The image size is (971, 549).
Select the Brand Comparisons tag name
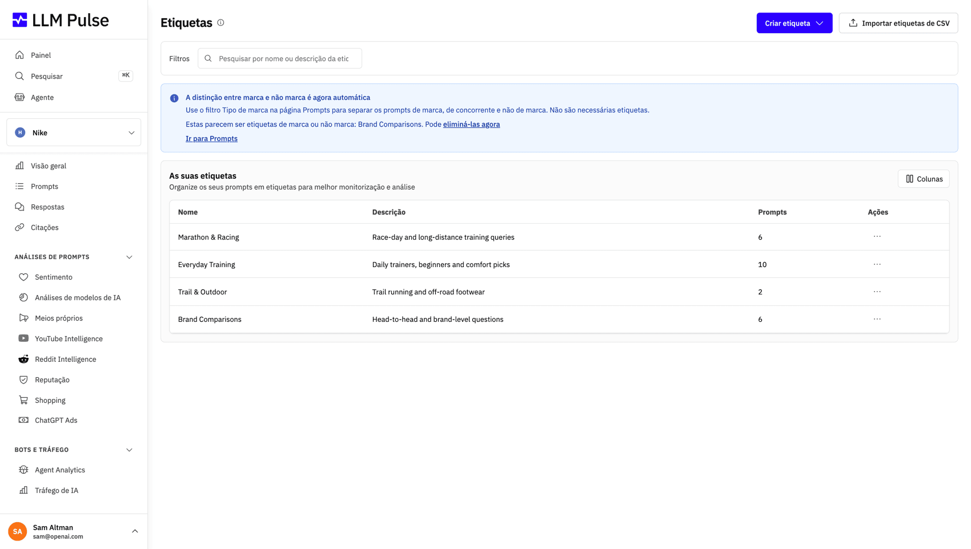(210, 319)
